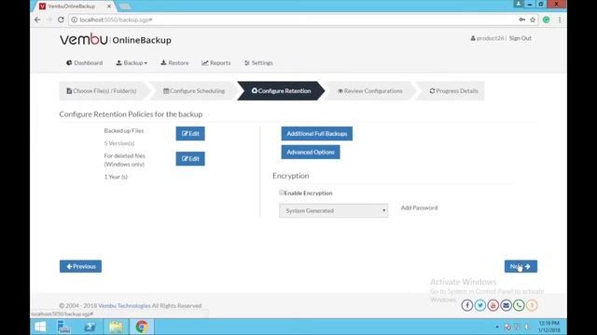Show hidden tray icons arrow
This screenshot has height=335, width=597.
(x=497, y=327)
